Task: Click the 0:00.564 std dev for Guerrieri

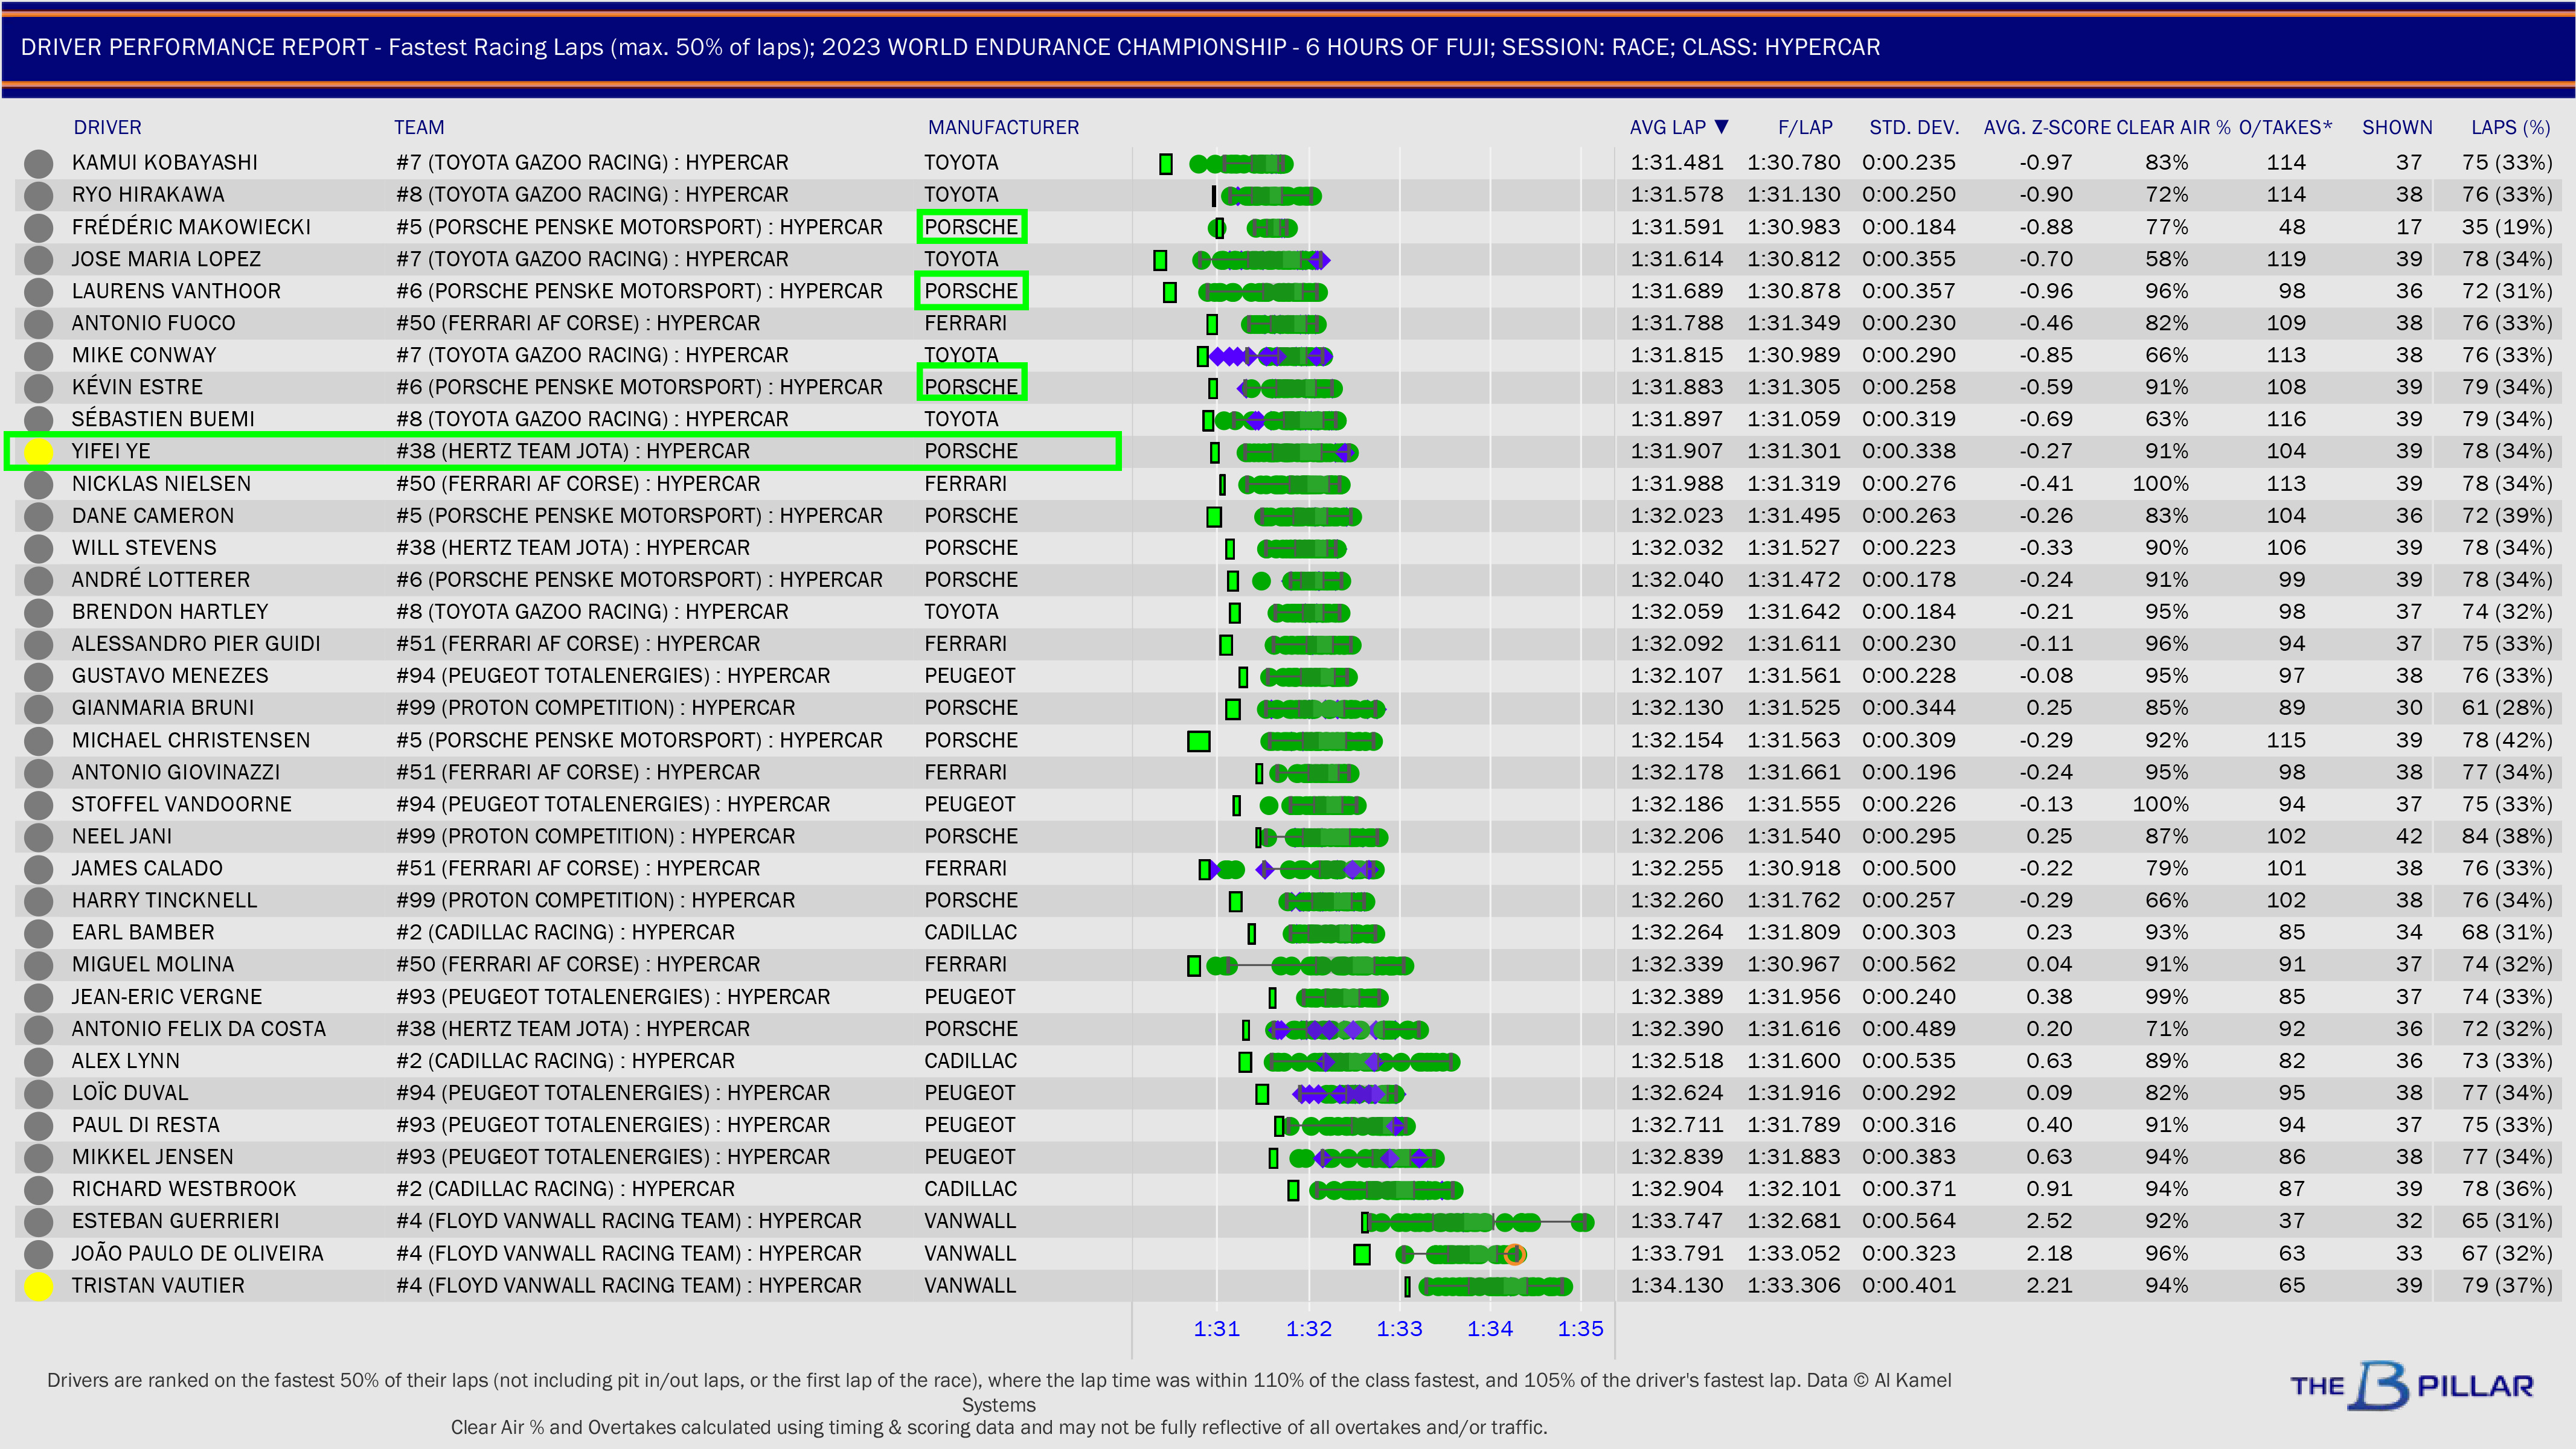Action: [x=1909, y=1221]
